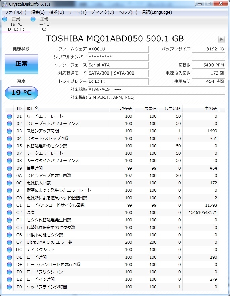This screenshot has width=230, height=296.
Task: Click the 使用時間 value 454 時間
Action: click(208, 82)
